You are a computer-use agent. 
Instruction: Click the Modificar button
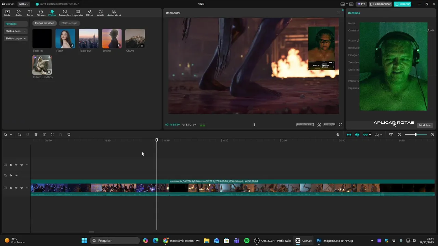tap(425, 125)
